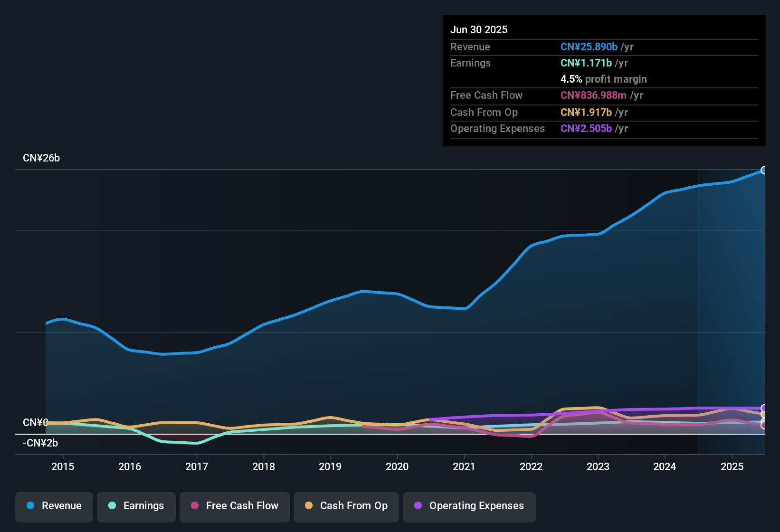Click the 2022 label on the x-axis
Image resolution: width=780 pixels, height=532 pixels.
click(x=532, y=467)
